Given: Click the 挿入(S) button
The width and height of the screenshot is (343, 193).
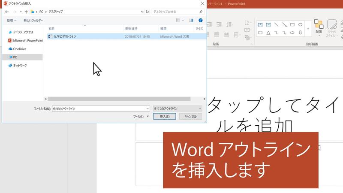Looking at the screenshot, I should coord(165,116).
